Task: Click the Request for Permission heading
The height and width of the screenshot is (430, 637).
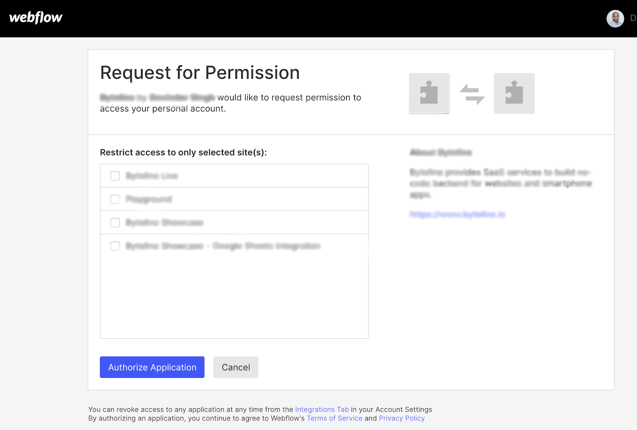Action: point(200,73)
